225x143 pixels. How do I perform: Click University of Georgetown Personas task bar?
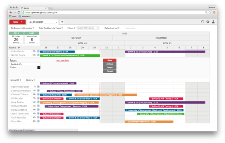72,106
